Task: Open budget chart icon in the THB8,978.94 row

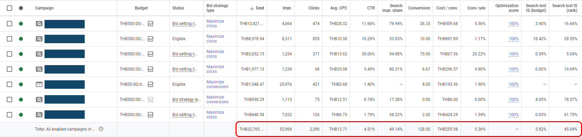Action: (x=150, y=39)
